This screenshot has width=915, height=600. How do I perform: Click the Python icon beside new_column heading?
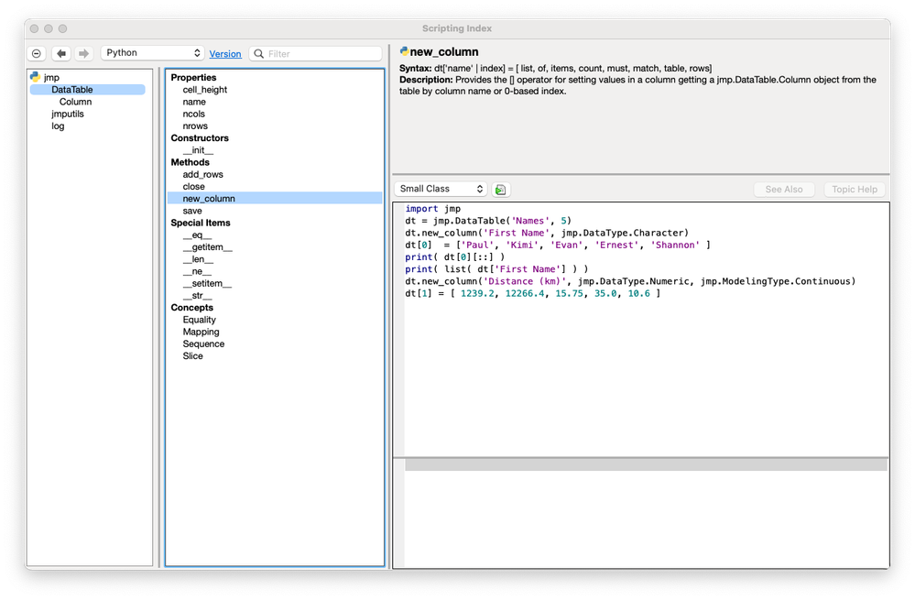[x=404, y=52]
